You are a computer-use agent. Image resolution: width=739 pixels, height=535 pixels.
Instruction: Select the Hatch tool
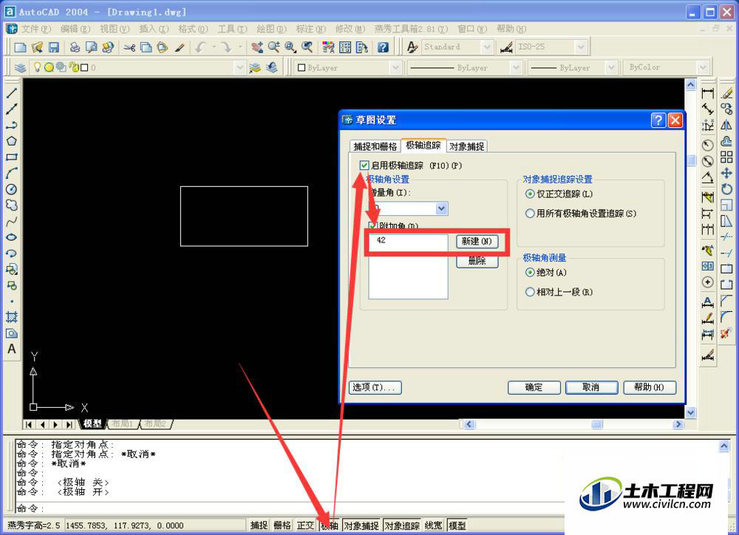click(x=12, y=317)
